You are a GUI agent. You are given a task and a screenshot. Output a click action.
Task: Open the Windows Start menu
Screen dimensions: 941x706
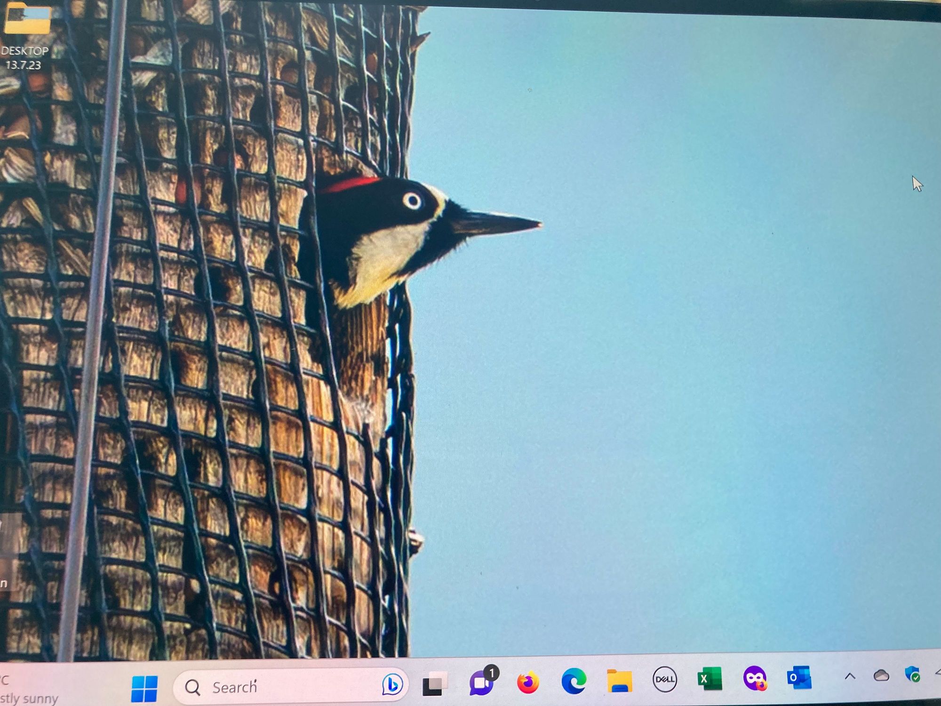144,688
